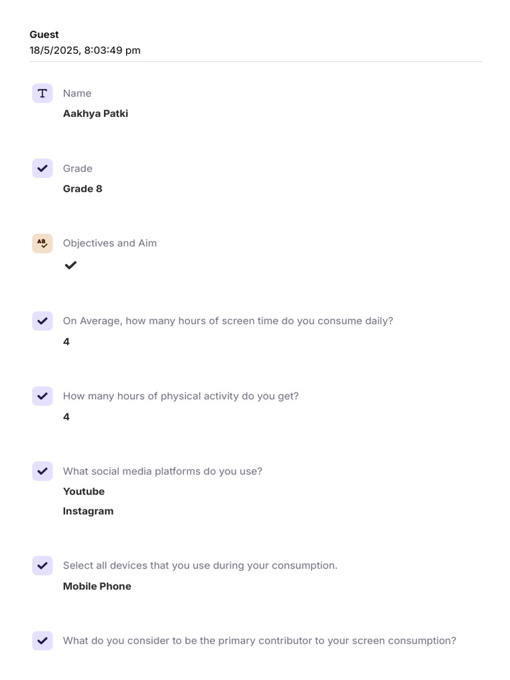Click the checkmark icon beside the daily screen time question
The width and height of the screenshot is (510, 680).
[x=42, y=321]
